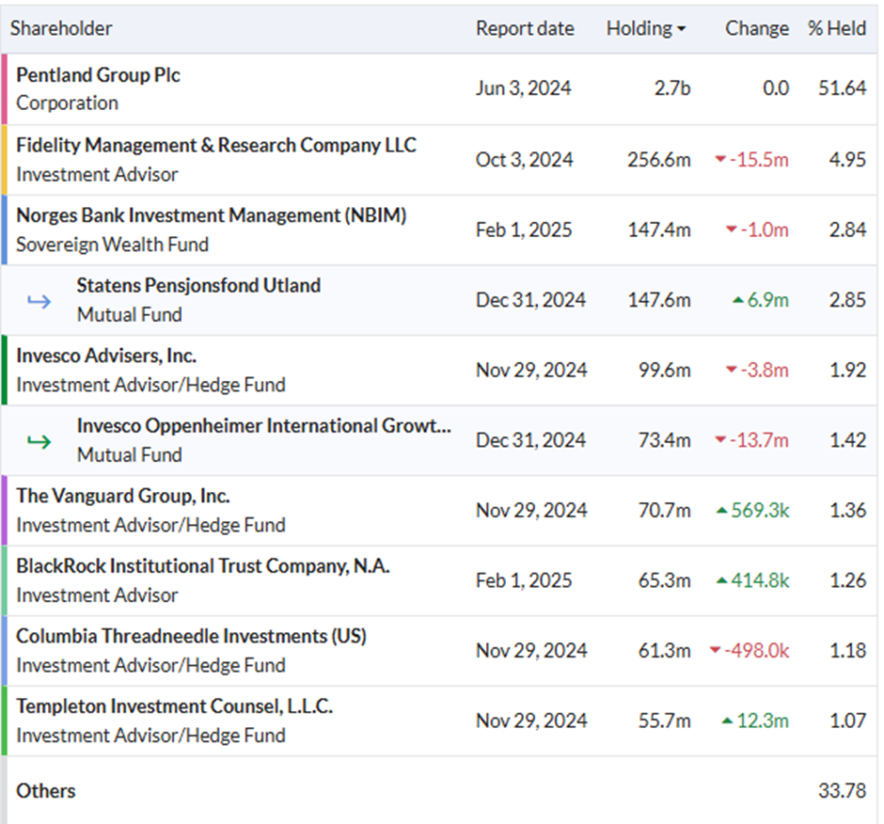Click the green up arrow beside 6.9m
884x824 pixels.
pyautogui.click(x=738, y=300)
